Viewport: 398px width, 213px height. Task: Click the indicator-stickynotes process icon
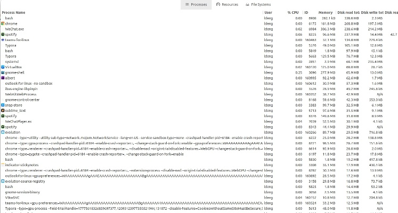pyautogui.click(x=3, y=165)
